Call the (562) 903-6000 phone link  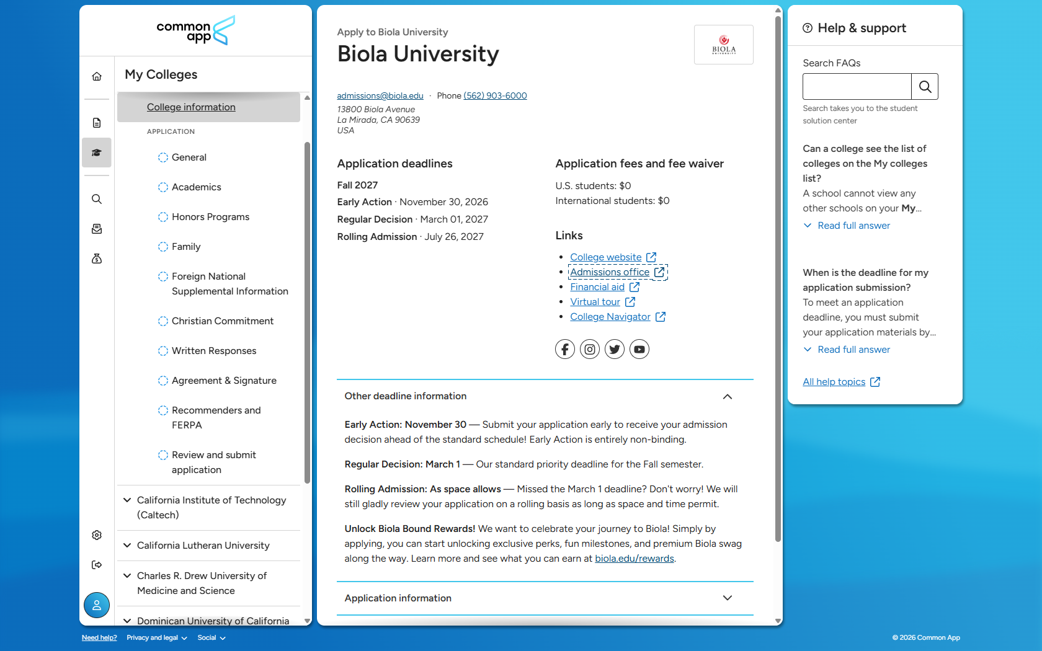tap(495, 95)
